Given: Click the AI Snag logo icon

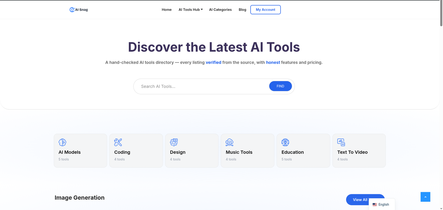Looking at the screenshot, I should [x=72, y=10].
